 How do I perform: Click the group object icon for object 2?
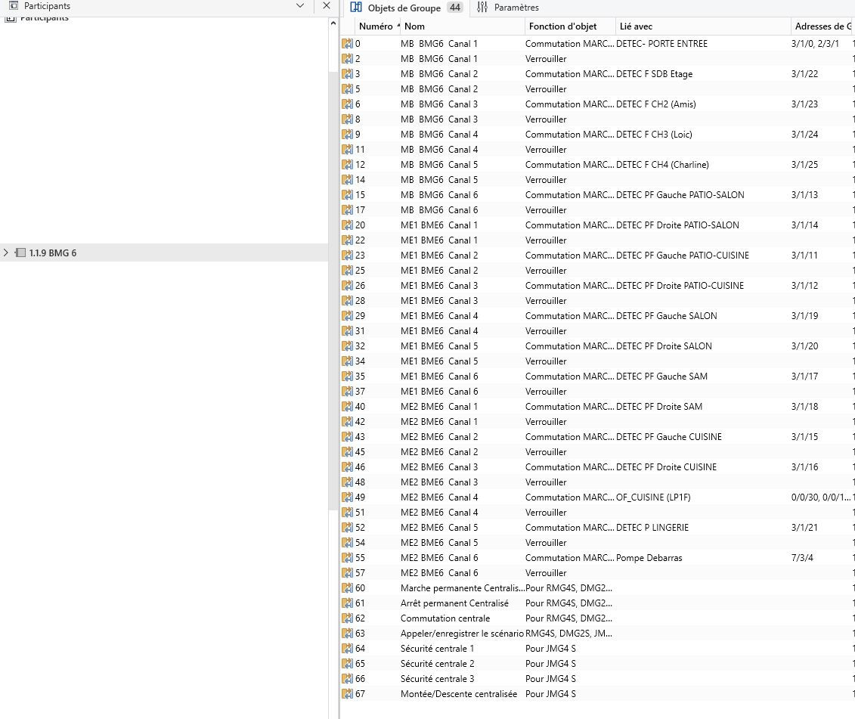point(347,59)
